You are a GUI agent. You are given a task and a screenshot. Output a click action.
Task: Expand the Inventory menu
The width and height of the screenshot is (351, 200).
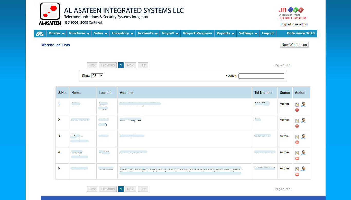pos(123,33)
